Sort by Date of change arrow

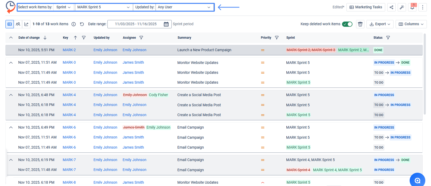[45, 38]
